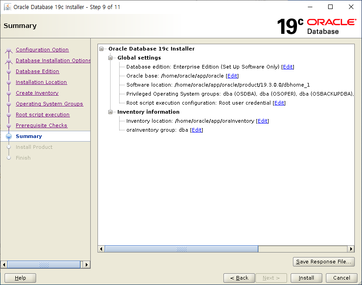Click the summary panel horizontal scrollbar thumb
This screenshot has height=285, width=362.
pyautogui.click(x=181, y=249)
